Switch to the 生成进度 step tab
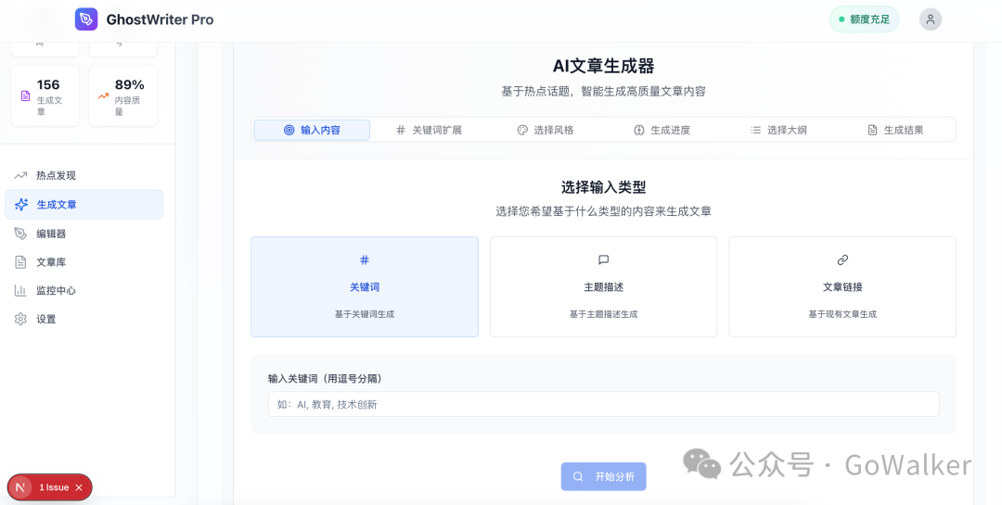 pos(662,130)
